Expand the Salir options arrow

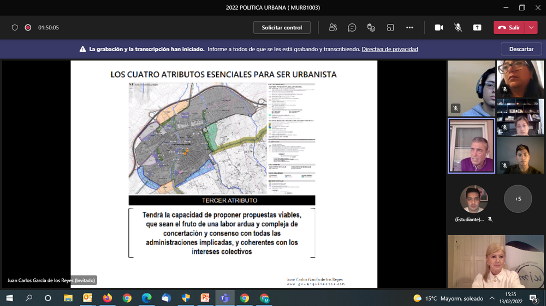(x=532, y=28)
